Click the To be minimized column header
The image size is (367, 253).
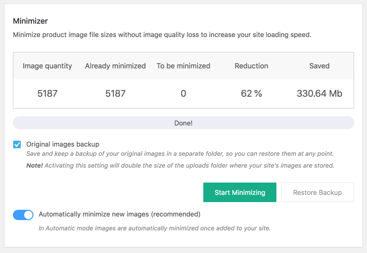pos(183,66)
